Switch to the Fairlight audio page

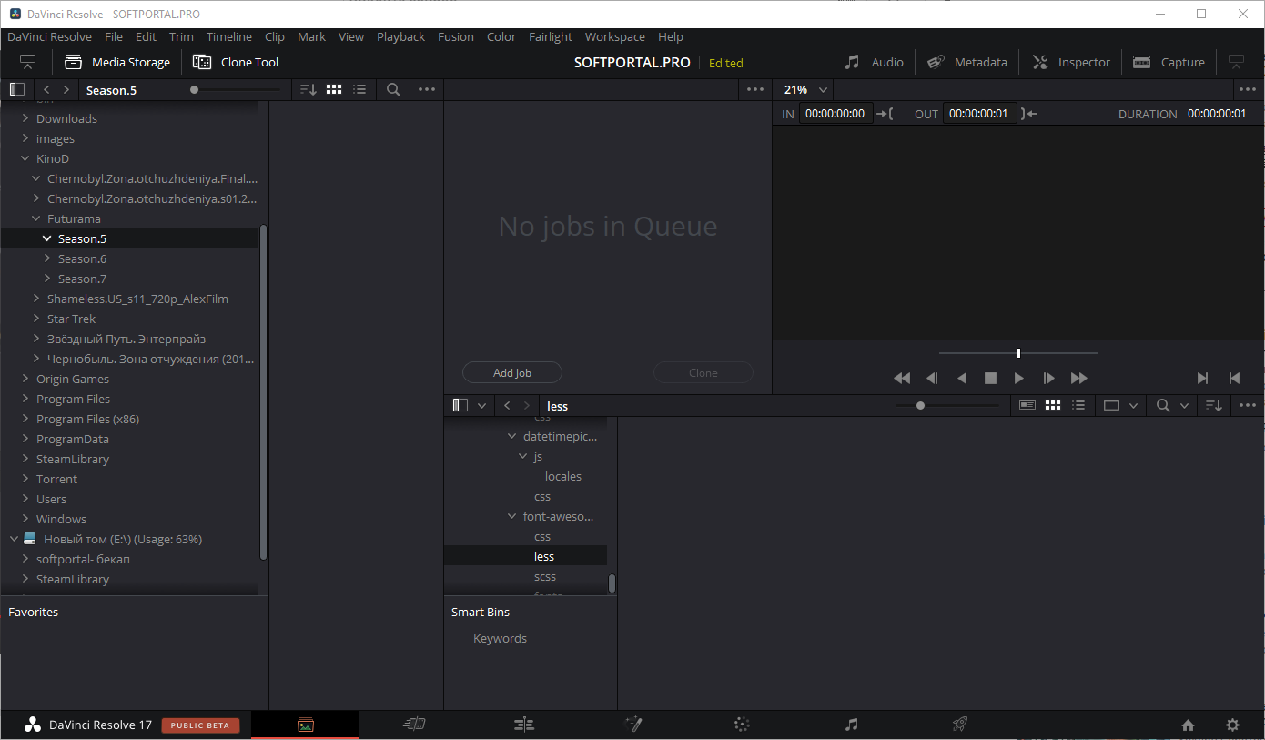[851, 725]
